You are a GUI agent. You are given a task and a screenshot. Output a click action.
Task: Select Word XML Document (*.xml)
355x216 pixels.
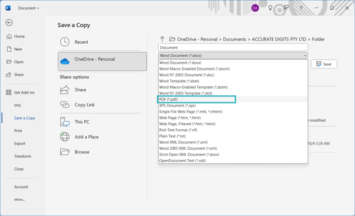click(233, 142)
